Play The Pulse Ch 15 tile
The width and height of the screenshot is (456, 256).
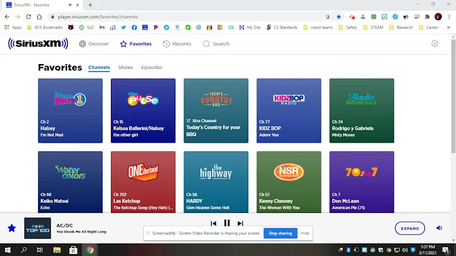pyautogui.click(x=142, y=110)
